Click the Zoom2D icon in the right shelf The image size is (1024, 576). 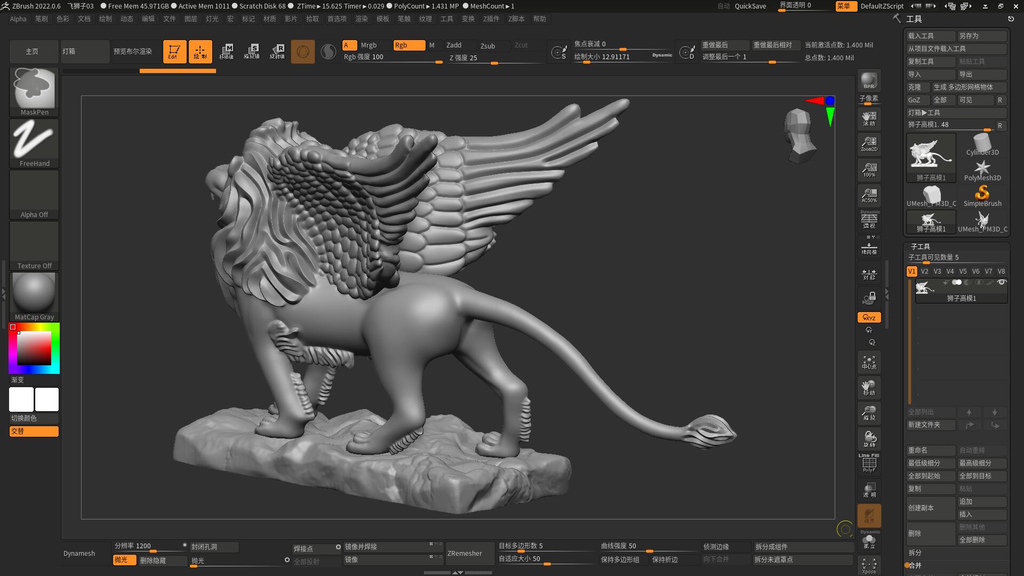(869, 144)
